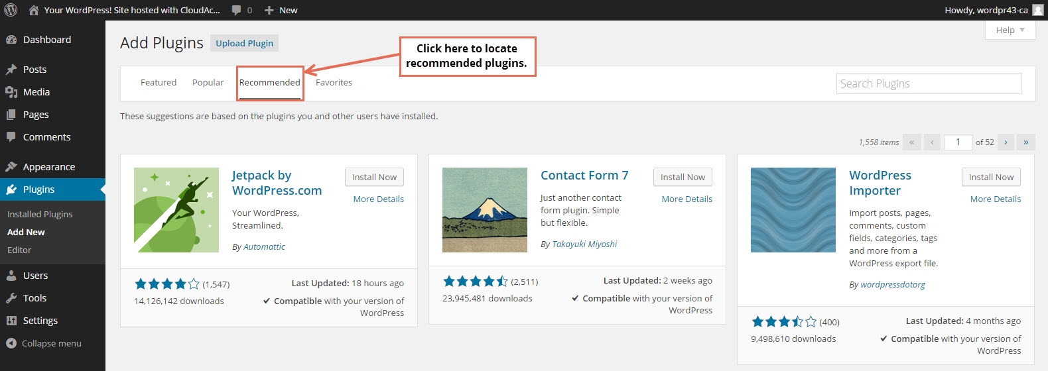Switch to the Popular tab
This screenshot has height=371, width=1048.
[208, 83]
